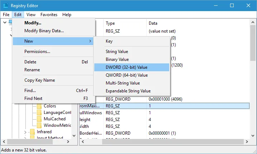Click the LanguageConf tree item label
The height and width of the screenshot is (154, 257).
click(57, 112)
